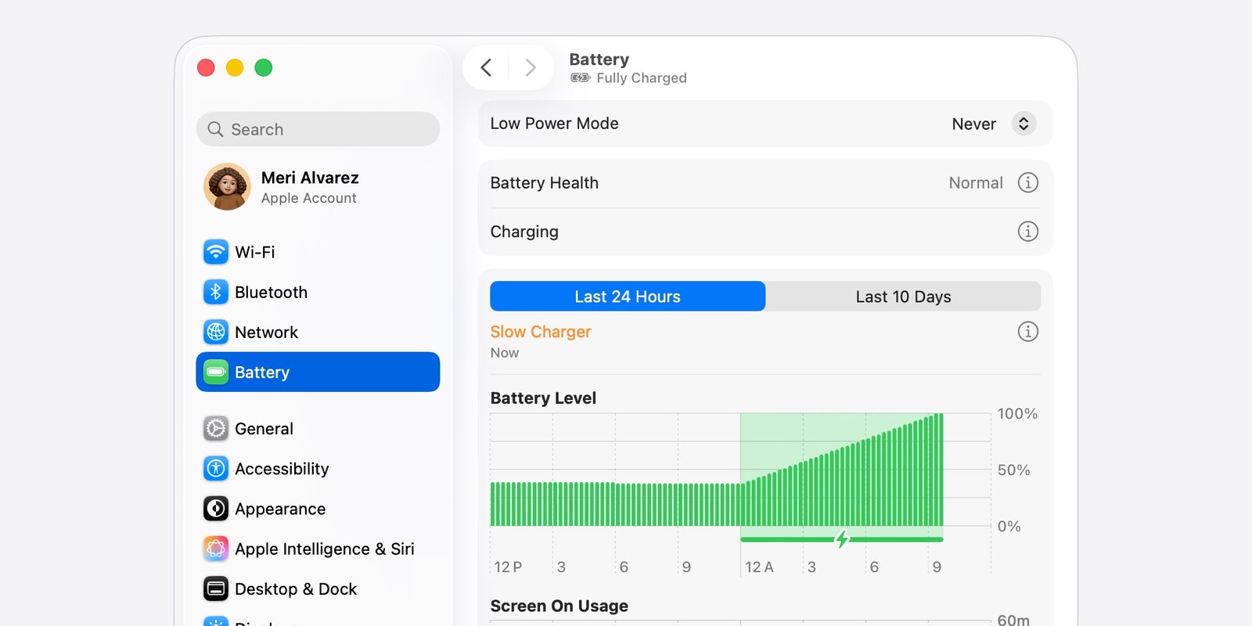The width and height of the screenshot is (1252, 626).
Task: Click the charging bolt marker on chart
Action: [842, 538]
